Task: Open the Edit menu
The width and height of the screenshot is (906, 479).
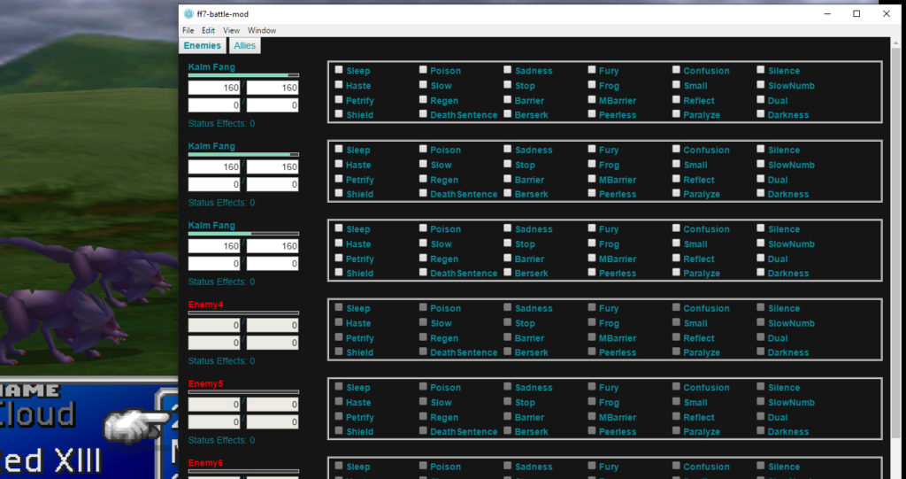Action: 208,30
